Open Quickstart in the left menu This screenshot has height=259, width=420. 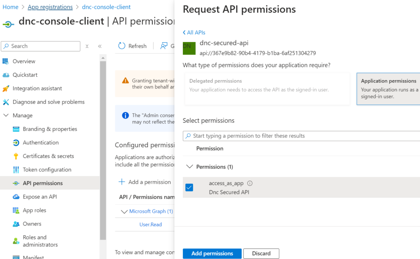pos(25,75)
